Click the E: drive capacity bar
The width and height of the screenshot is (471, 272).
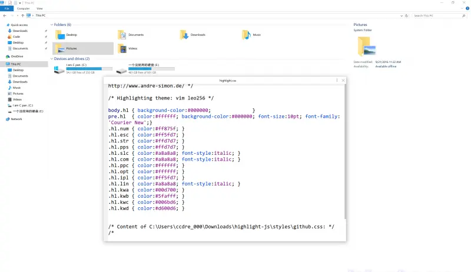coord(151,69)
